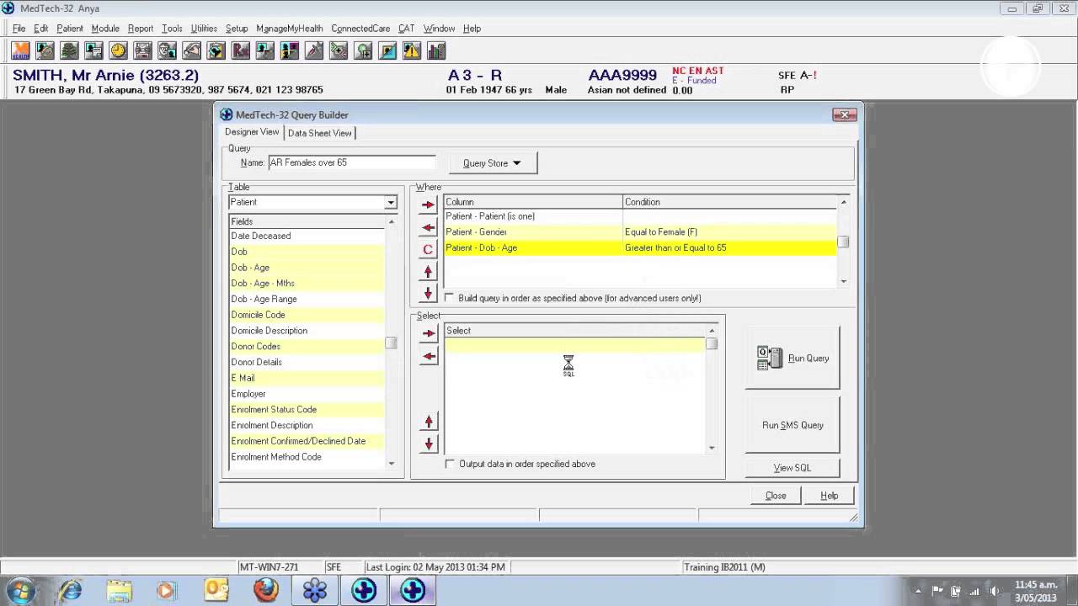Click the Help button in Query Builder
Screen dimensions: 1078x606
click(x=830, y=496)
